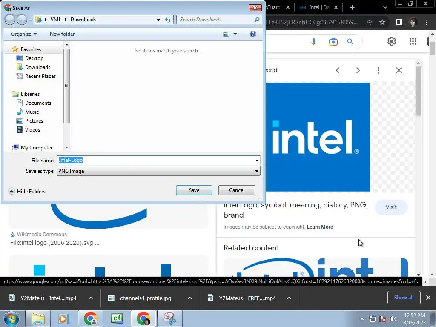Open Recent Places in navigation pane
The width and height of the screenshot is (436, 327).
40,76
